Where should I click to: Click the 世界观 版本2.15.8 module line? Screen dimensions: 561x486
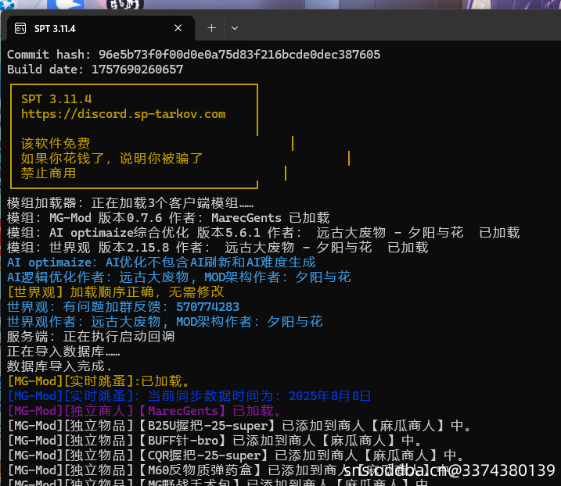click(x=218, y=248)
